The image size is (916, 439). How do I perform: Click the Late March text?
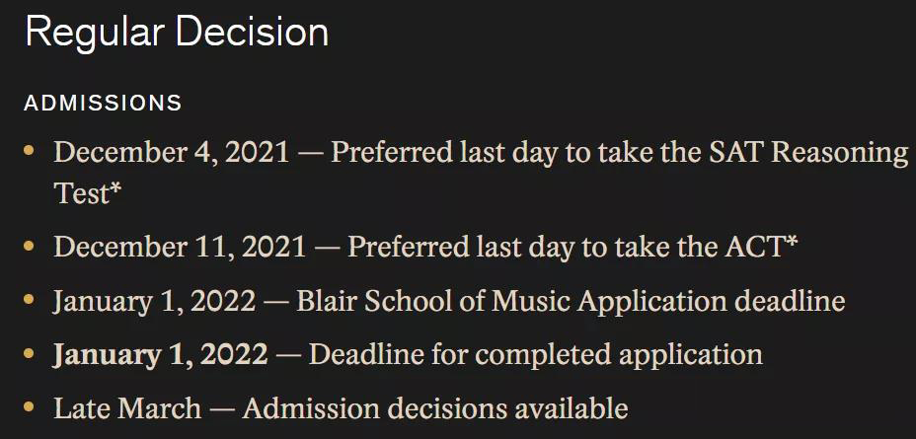127,408
